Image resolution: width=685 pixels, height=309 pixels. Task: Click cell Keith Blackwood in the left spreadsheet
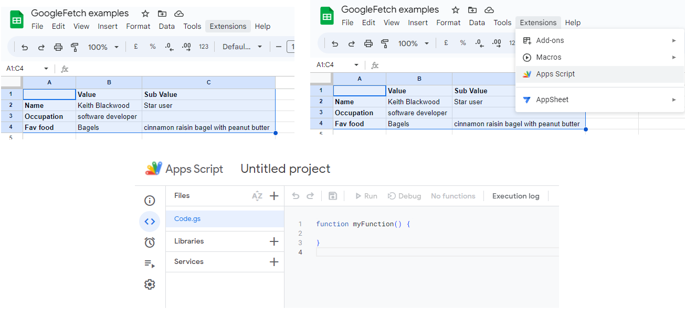[109, 105]
